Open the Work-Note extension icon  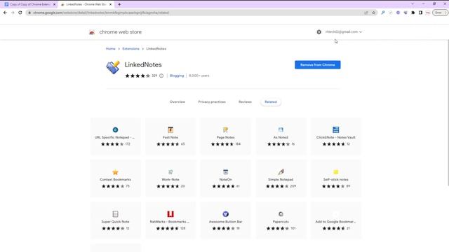(170, 172)
